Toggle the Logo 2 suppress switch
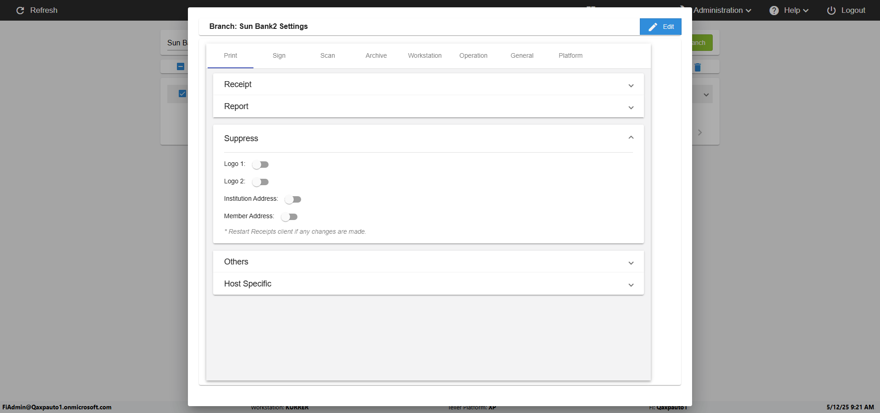Screen dimensions: 880x413 pyautogui.click(x=260, y=182)
